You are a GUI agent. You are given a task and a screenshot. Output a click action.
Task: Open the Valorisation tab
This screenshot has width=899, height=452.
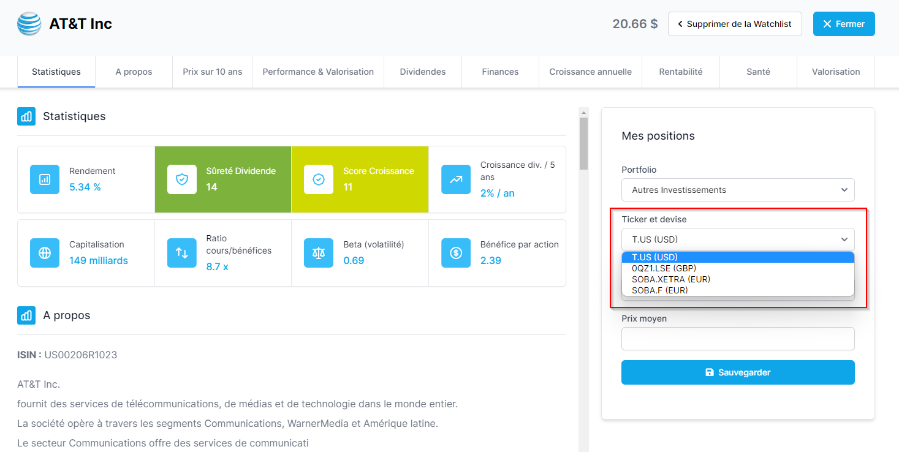[836, 72]
